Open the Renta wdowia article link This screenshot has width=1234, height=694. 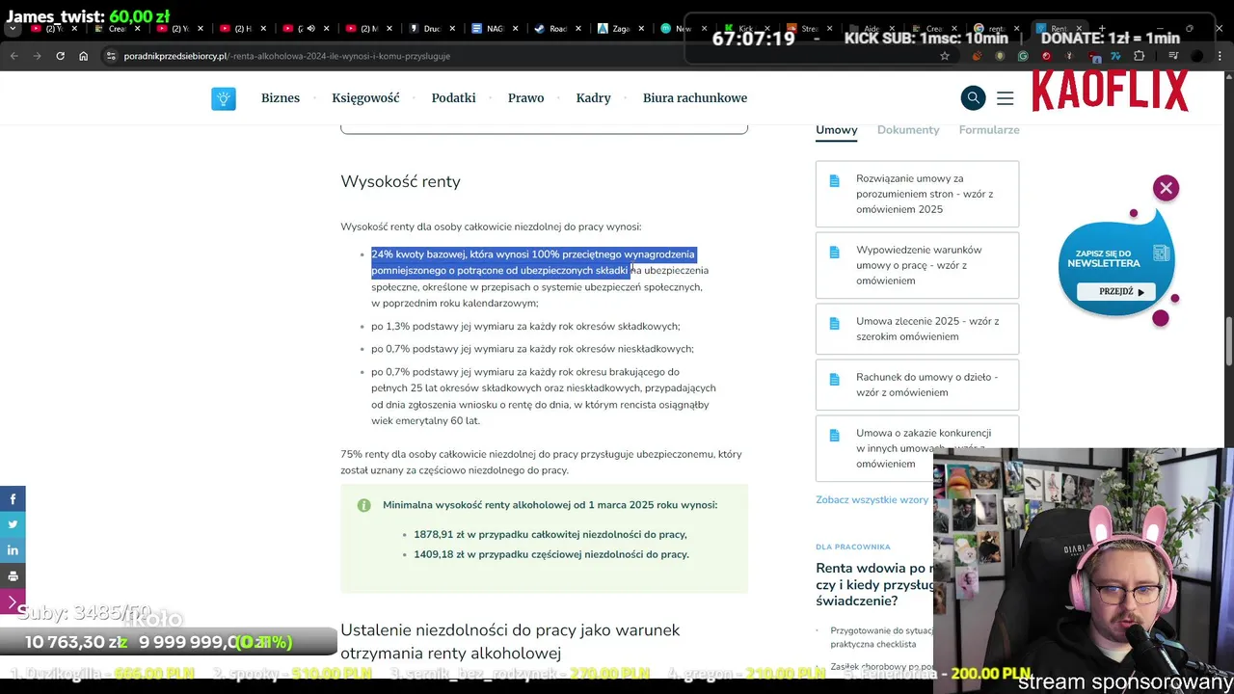tap(874, 584)
